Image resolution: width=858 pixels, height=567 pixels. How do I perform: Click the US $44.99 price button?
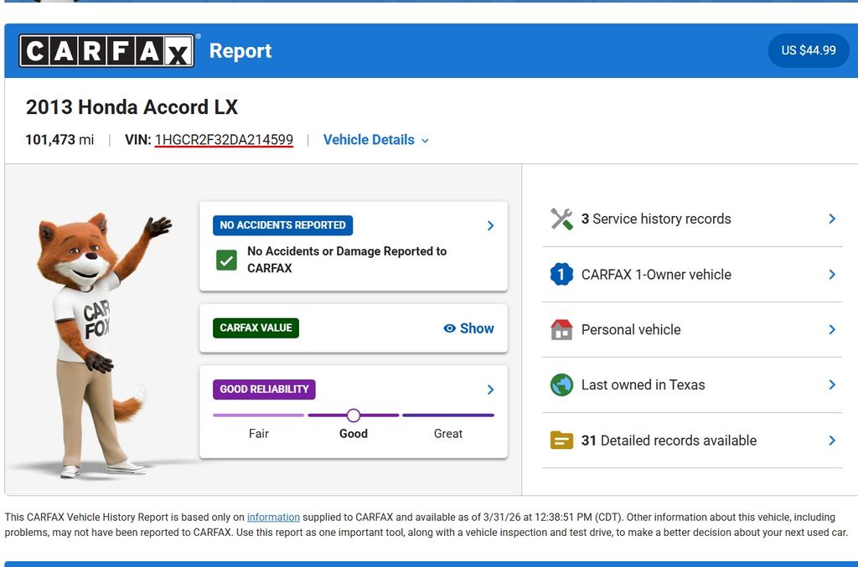[808, 50]
